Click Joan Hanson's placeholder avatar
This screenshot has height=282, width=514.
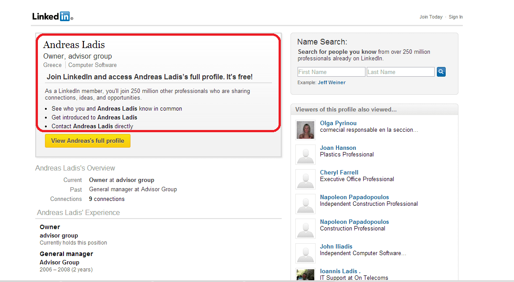tap(305, 154)
